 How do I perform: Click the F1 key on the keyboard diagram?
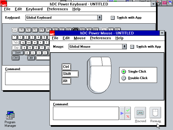(22, 30)
